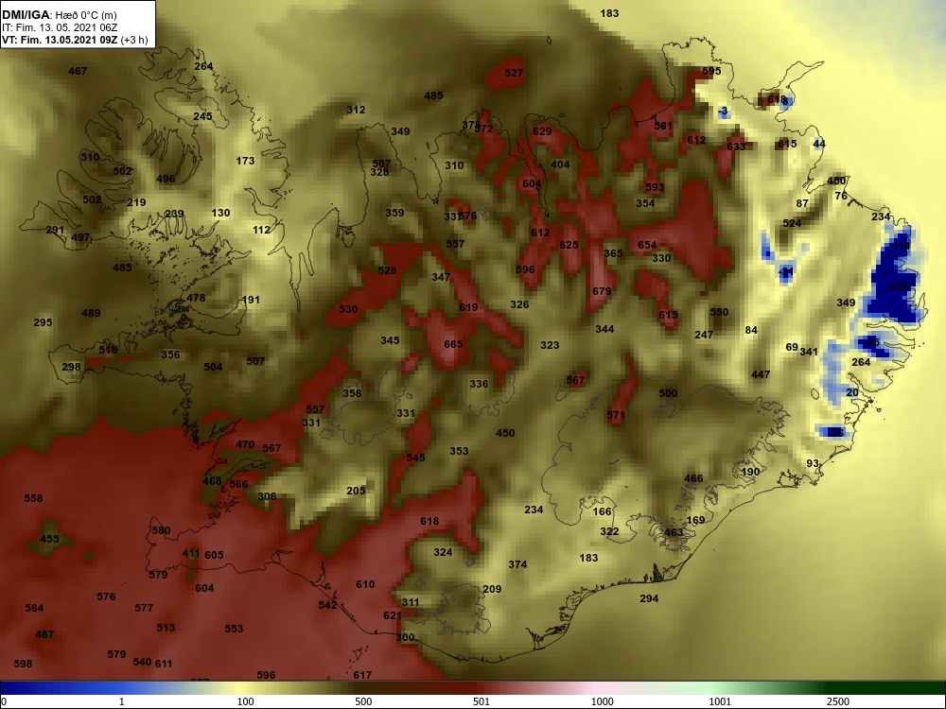The width and height of the screenshot is (946, 709).
Task: Click the legend label '501'
Action: point(482,701)
